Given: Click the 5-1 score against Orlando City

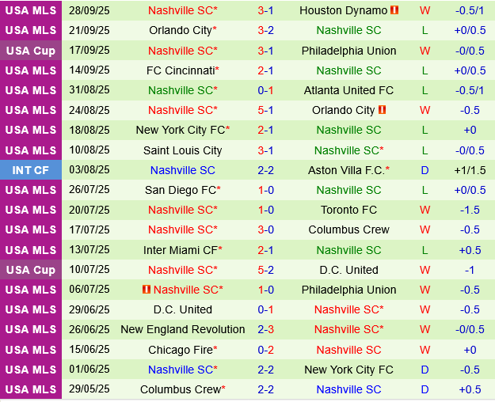Looking at the screenshot, I should coord(265,110).
